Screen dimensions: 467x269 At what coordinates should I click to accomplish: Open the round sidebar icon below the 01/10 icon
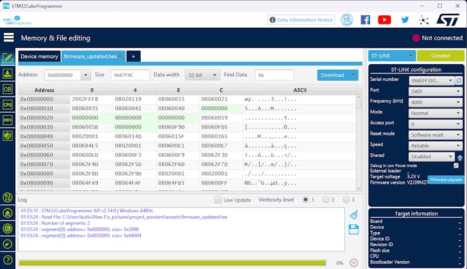(8, 213)
